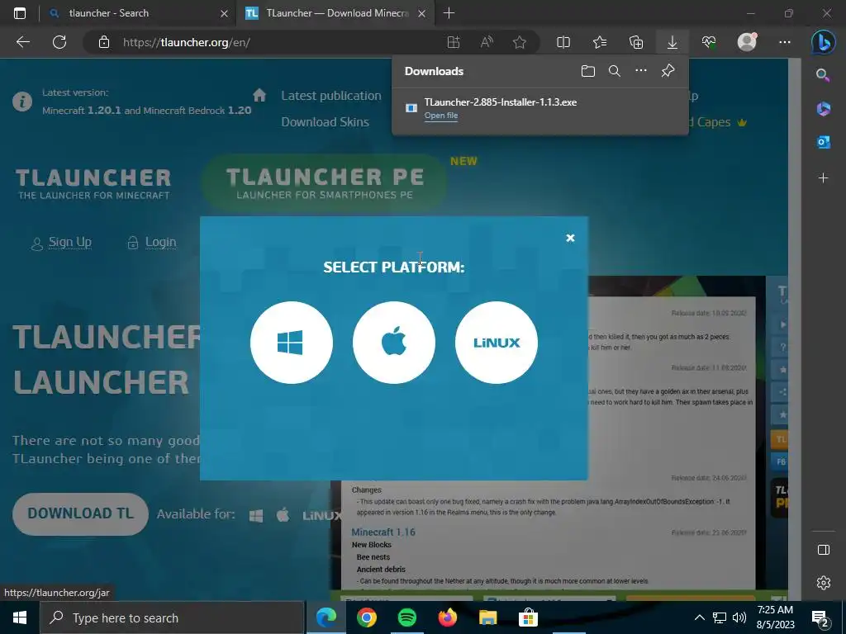Toggle the split screen icon

pos(563,42)
